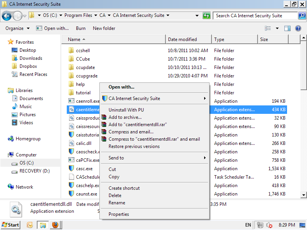
Task: Choose Add to archive... option
Action: (125, 117)
